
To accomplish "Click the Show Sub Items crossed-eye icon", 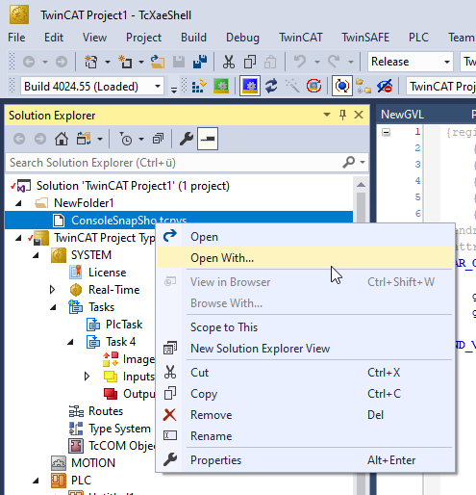I will [385, 86].
